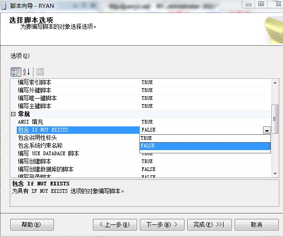Toggle the 包含 If NOT EXISTS dropdown arrow
Screen dimensions: 283x237
coord(267,131)
